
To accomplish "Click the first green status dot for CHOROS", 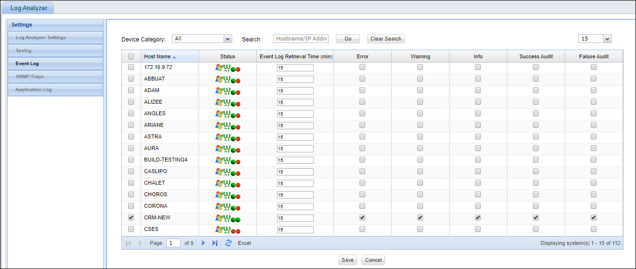I will point(233,196).
